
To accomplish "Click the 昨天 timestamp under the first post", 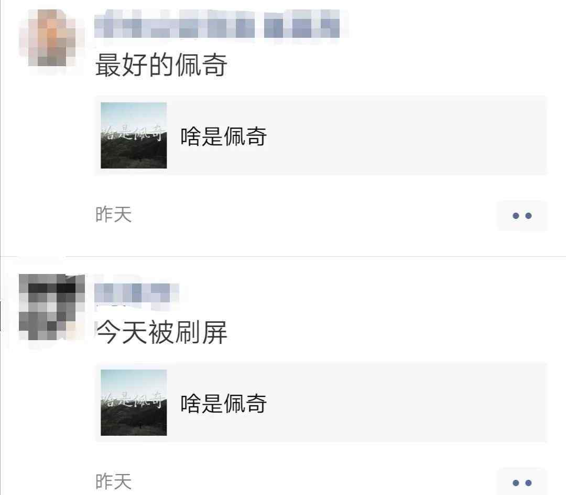I will (113, 215).
